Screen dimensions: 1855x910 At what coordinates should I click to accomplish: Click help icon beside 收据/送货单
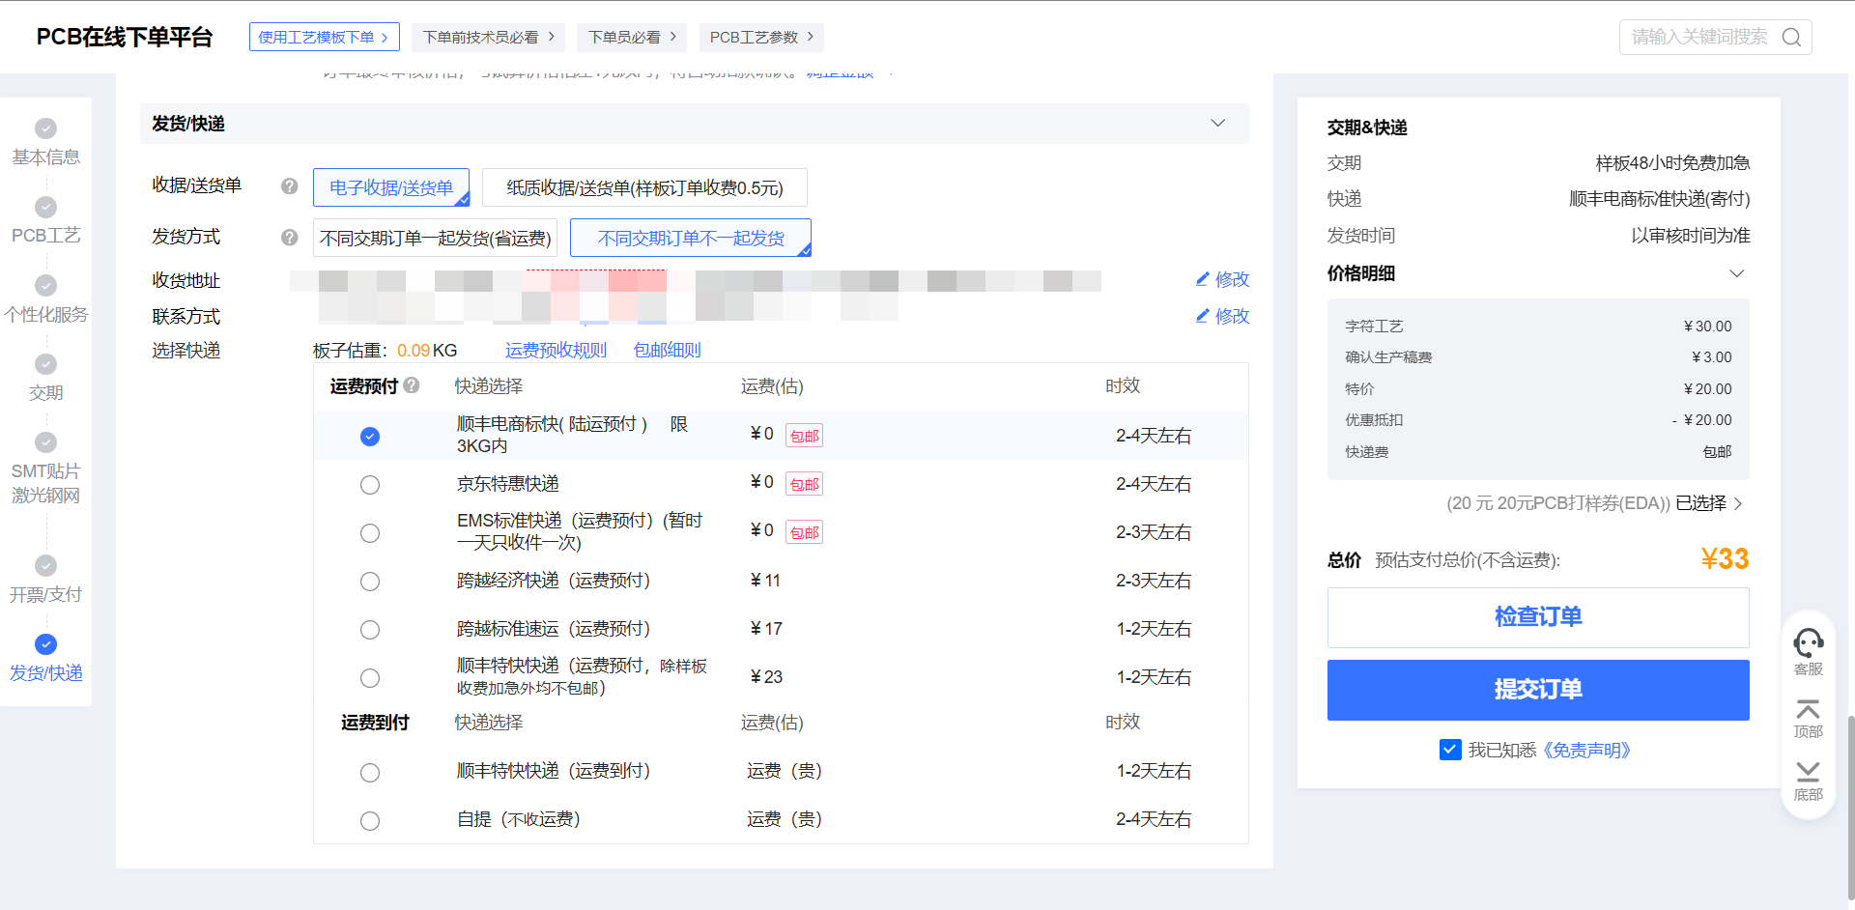[289, 186]
